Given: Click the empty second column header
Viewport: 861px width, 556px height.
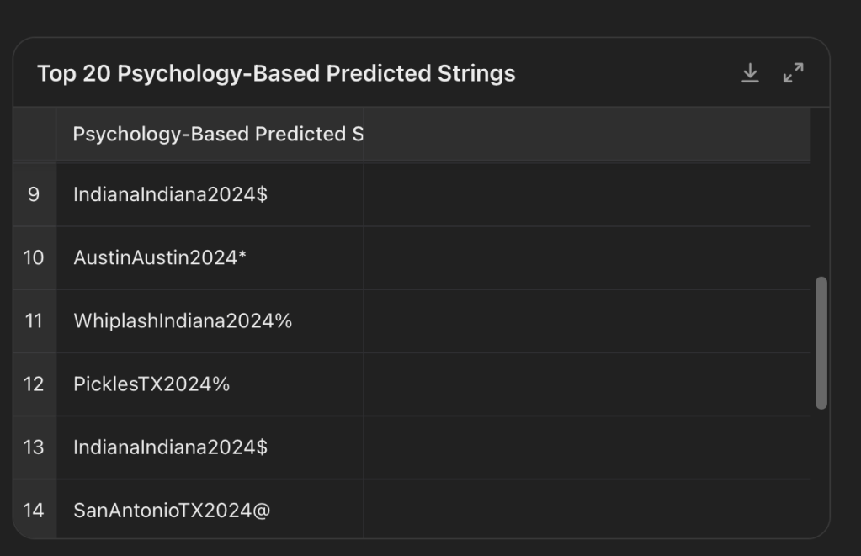Looking at the screenshot, I should pyautogui.click(x=586, y=135).
